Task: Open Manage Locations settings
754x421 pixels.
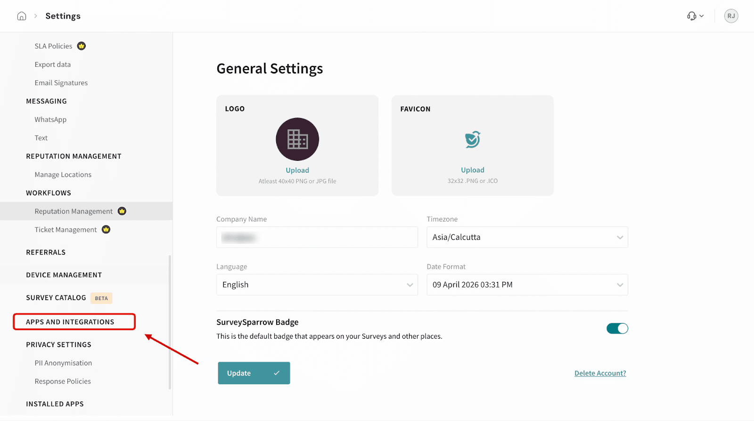Action: tap(63, 175)
